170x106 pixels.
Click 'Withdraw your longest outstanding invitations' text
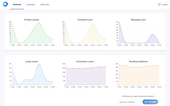coord(138,96)
